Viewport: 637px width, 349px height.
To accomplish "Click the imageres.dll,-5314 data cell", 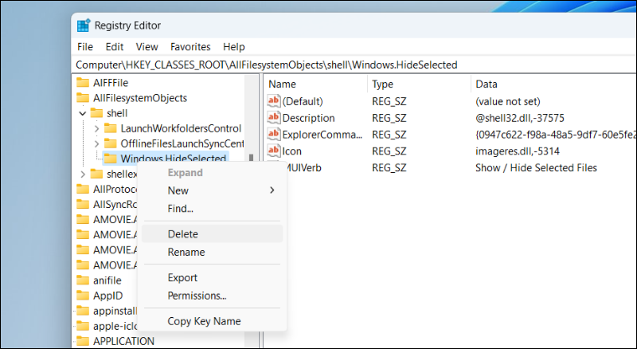I will point(518,151).
